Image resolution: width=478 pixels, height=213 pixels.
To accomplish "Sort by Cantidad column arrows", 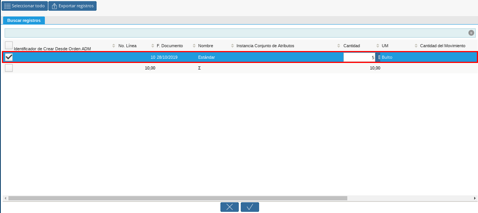I will [378, 46].
